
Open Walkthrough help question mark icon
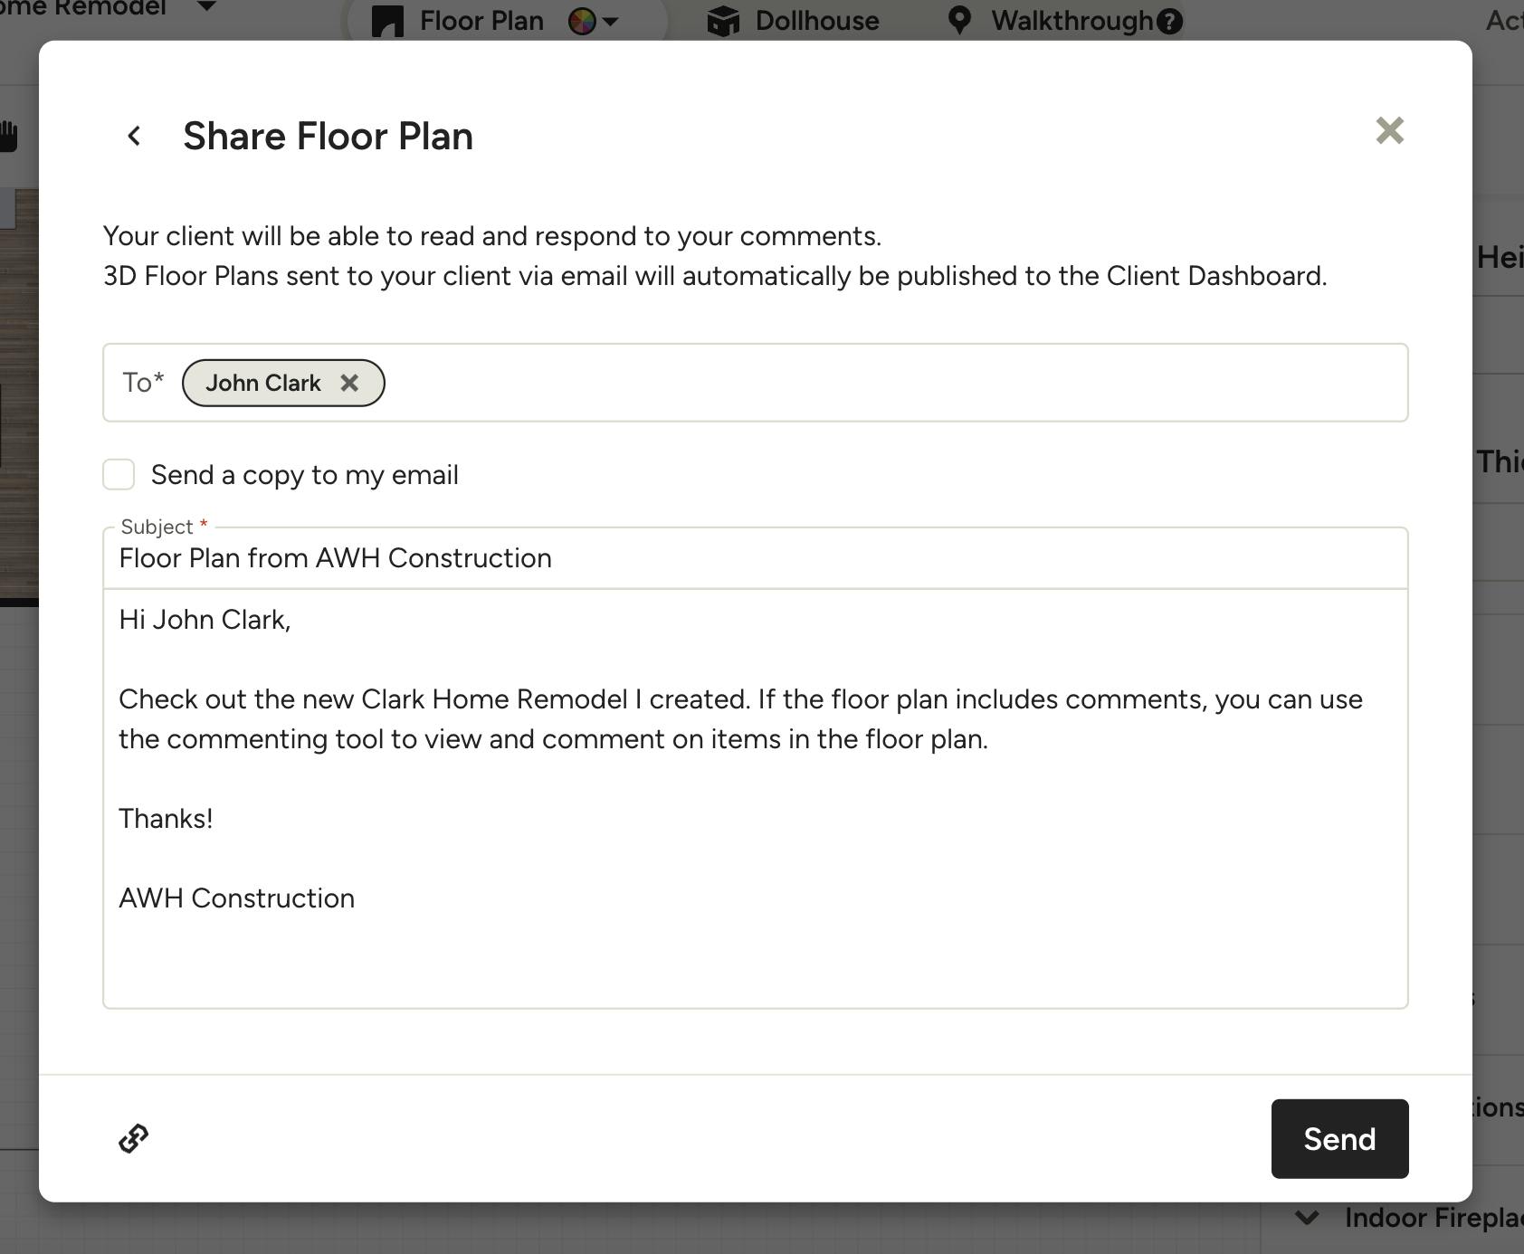tap(1169, 21)
